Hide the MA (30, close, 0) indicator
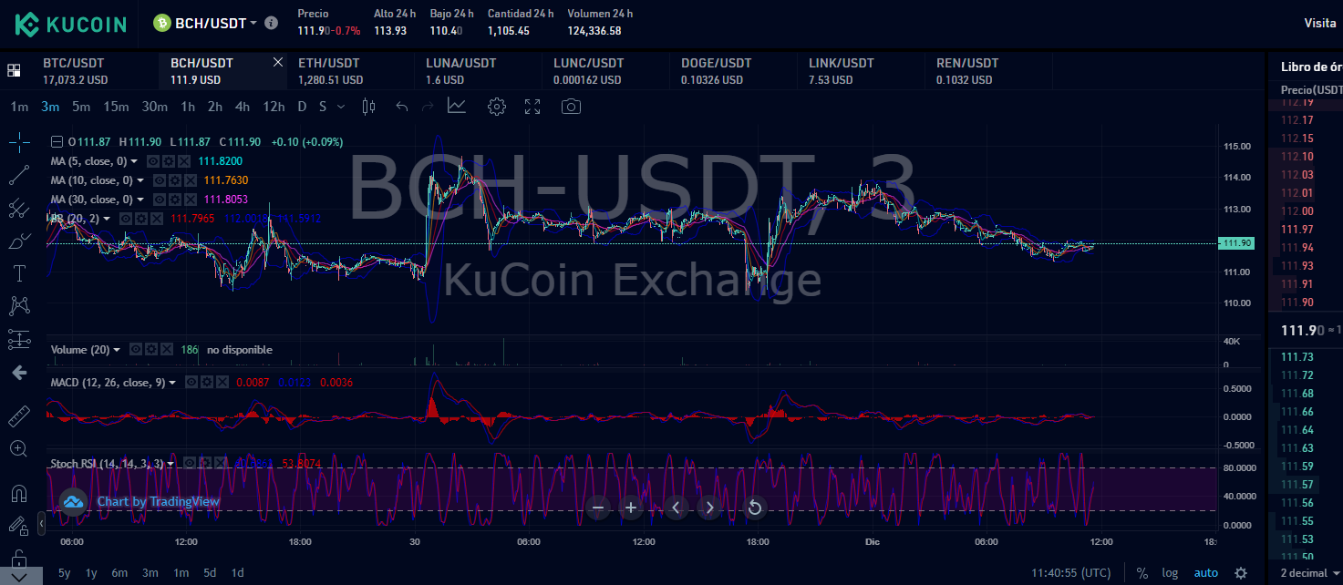This screenshot has height=585, width=1343. click(159, 200)
